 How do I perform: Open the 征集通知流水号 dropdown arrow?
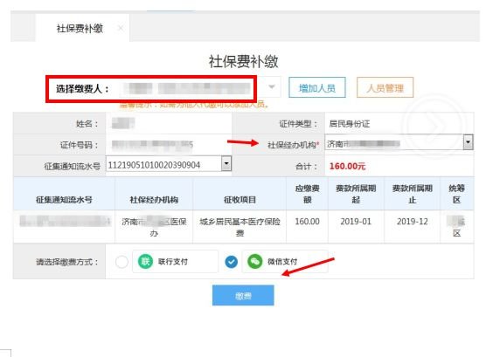(x=226, y=163)
